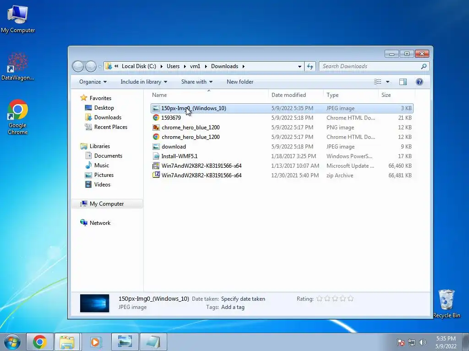Set the rating to three stars
This screenshot has width=469, height=351.
click(x=335, y=298)
